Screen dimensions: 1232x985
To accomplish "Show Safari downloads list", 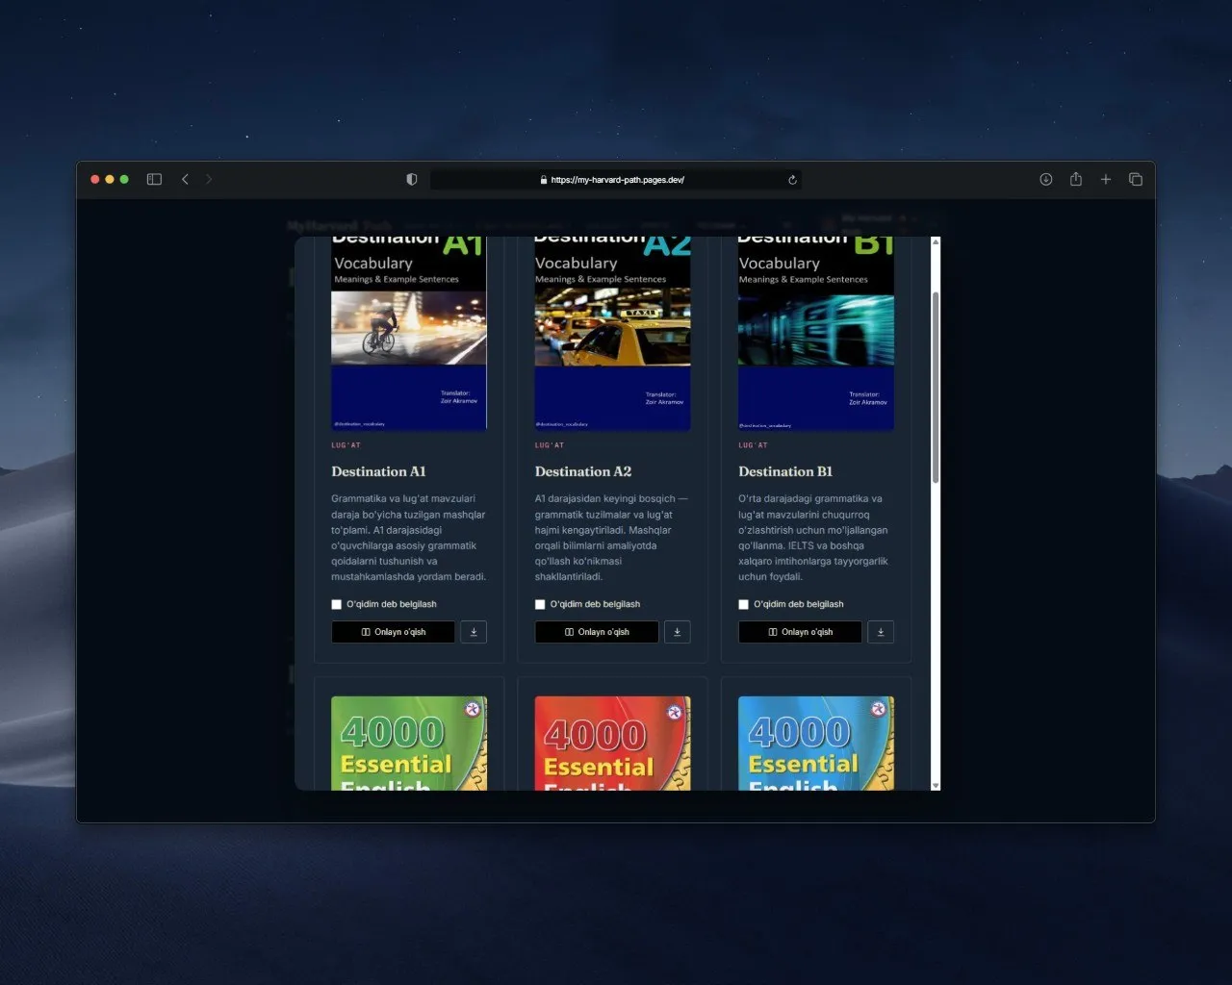I will point(1046,180).
